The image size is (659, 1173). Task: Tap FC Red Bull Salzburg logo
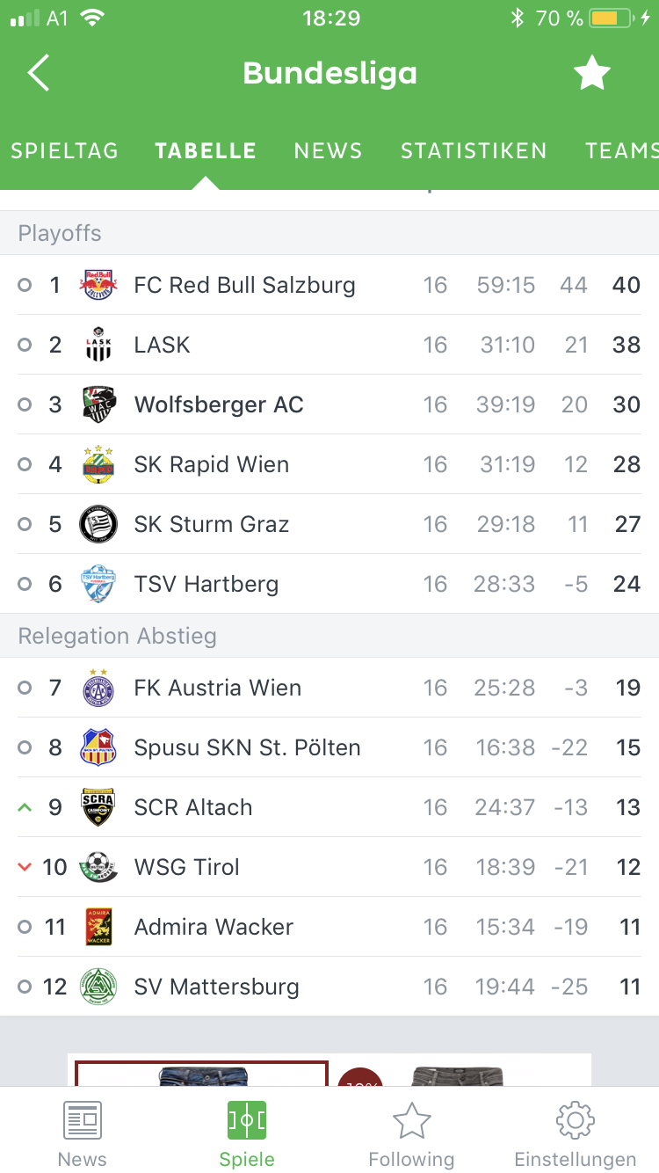click(98, 285)
